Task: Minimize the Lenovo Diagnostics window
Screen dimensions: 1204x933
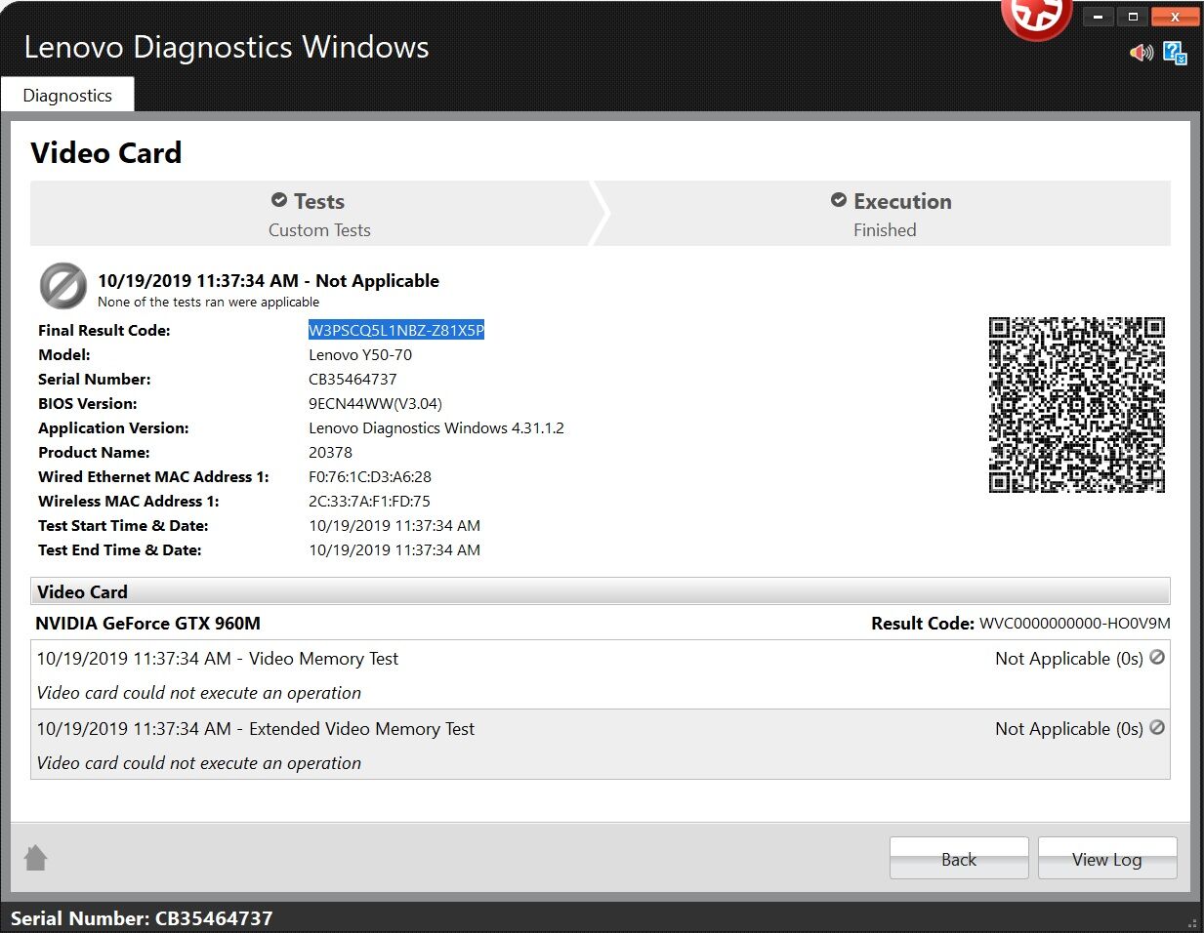Action: coord(1099,17)
